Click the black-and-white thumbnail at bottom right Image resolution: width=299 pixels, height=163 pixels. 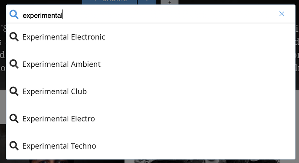pos(207,161)
